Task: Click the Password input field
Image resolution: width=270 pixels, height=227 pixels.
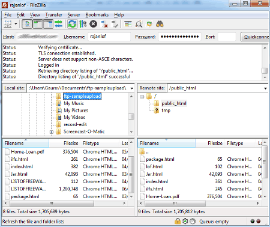Action: tap(179, 37)
